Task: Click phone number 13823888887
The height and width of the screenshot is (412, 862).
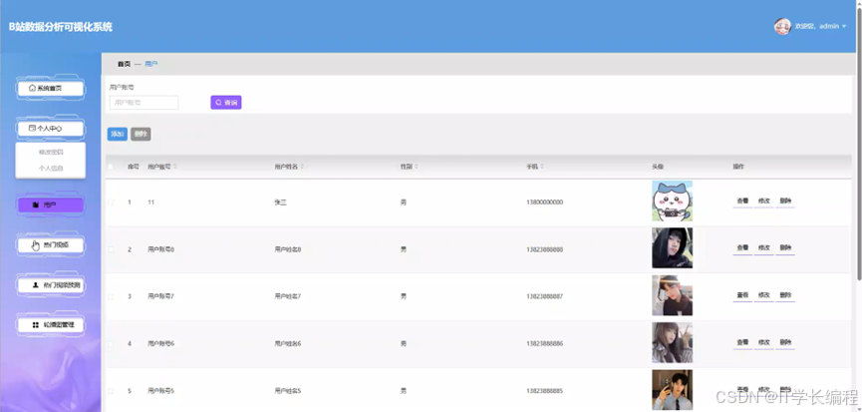Action: [544, 296]
